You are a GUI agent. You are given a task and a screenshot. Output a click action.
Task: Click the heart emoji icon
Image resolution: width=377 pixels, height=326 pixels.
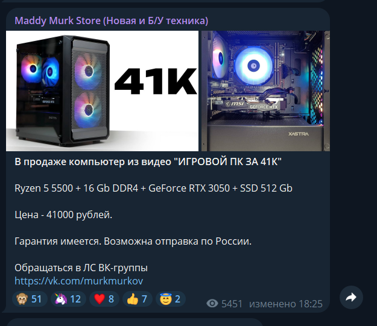pos(100,299)
